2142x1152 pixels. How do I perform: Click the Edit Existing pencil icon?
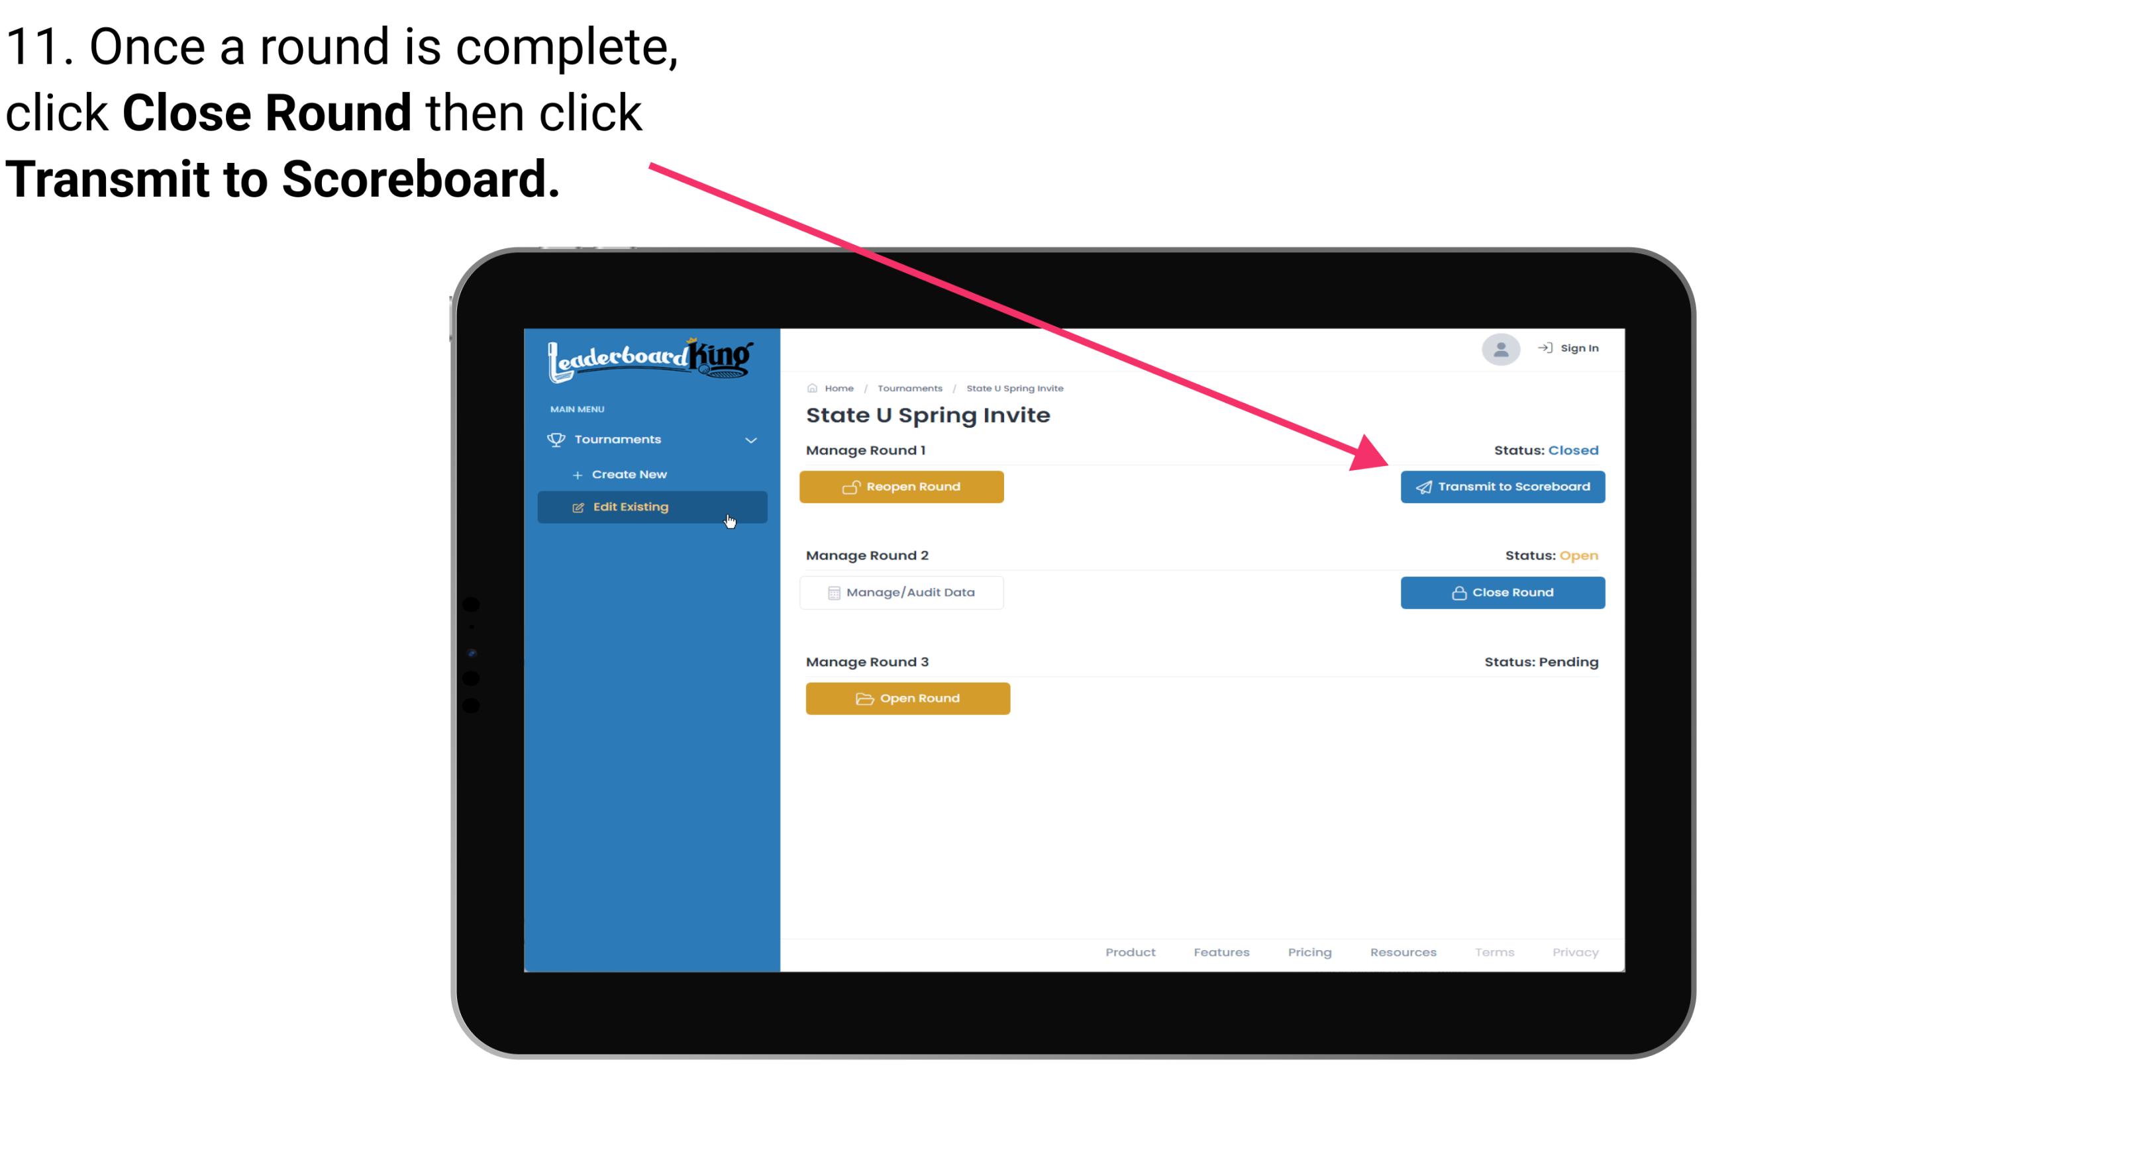click(578, 506)
